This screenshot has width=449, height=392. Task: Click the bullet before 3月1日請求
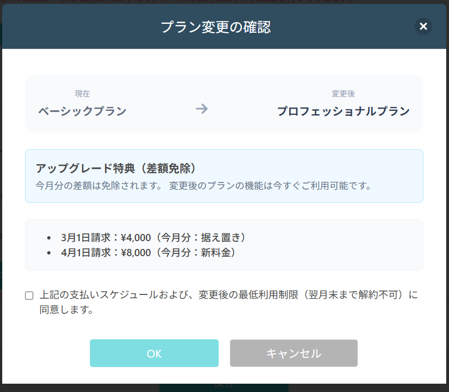coord(50,238)
